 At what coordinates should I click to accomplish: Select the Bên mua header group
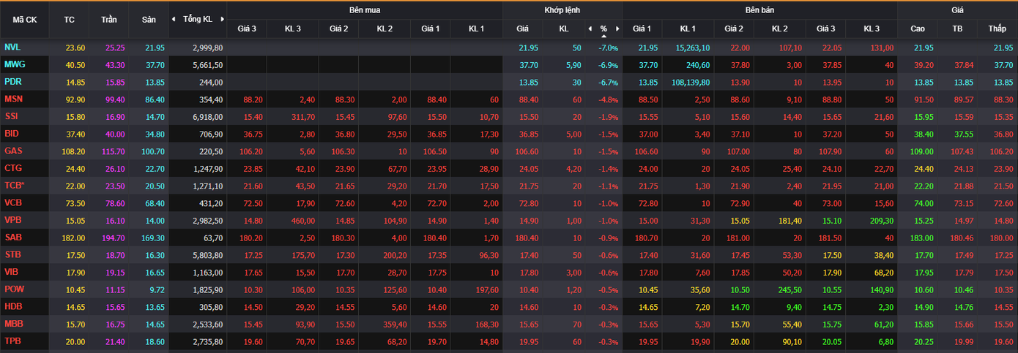pyautogui.click(x=364, y=10)
